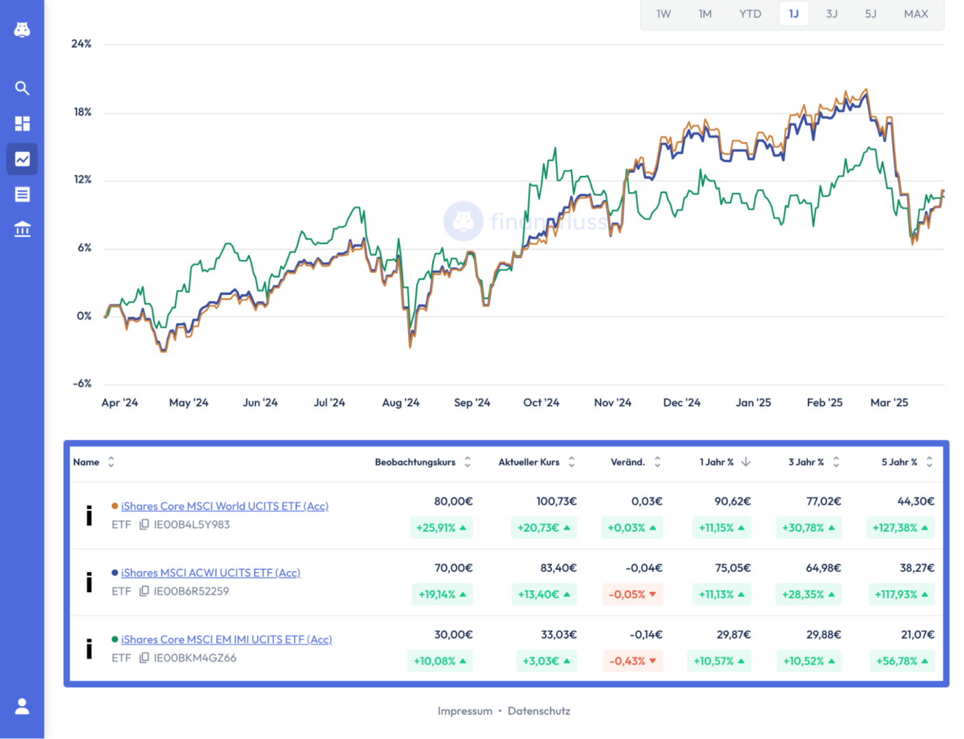Open the Datenschutz footer link
The image size is (964, 739).
pos(539,711)
